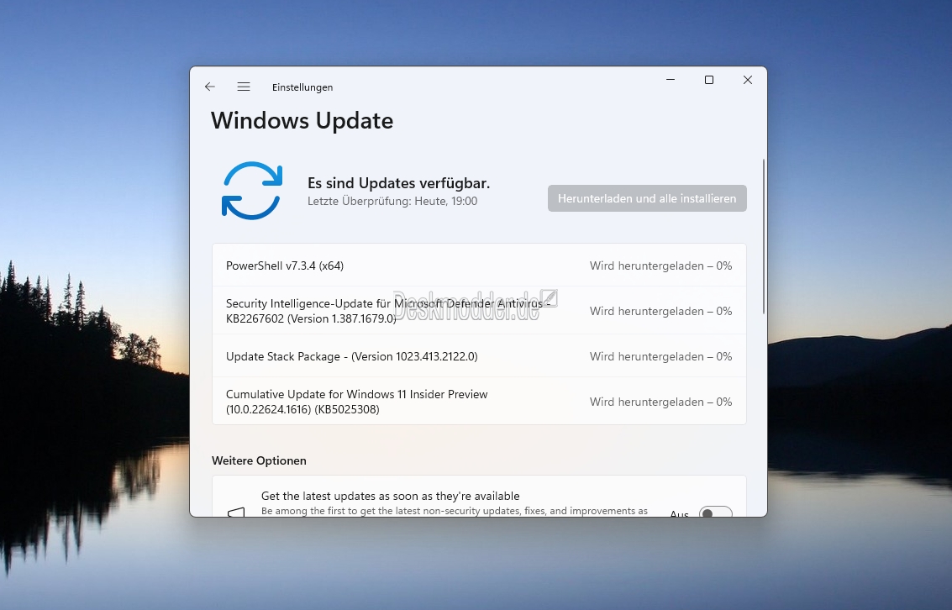Select the Cumulative Update KB5025308 entry
The image size is (952, 610).
tap(479, 401)
